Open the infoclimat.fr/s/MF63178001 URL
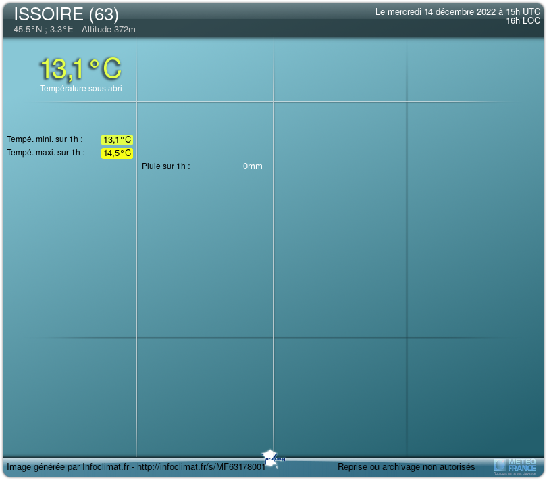This screenshot has height=480, width=547. pos(201,467)
